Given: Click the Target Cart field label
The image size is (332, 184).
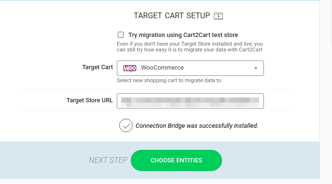Looking at the screenshot, I should [97, 67].
